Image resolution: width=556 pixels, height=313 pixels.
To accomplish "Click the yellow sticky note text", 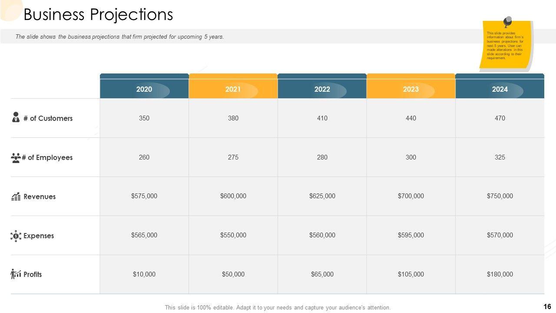I will click(504, 46).
